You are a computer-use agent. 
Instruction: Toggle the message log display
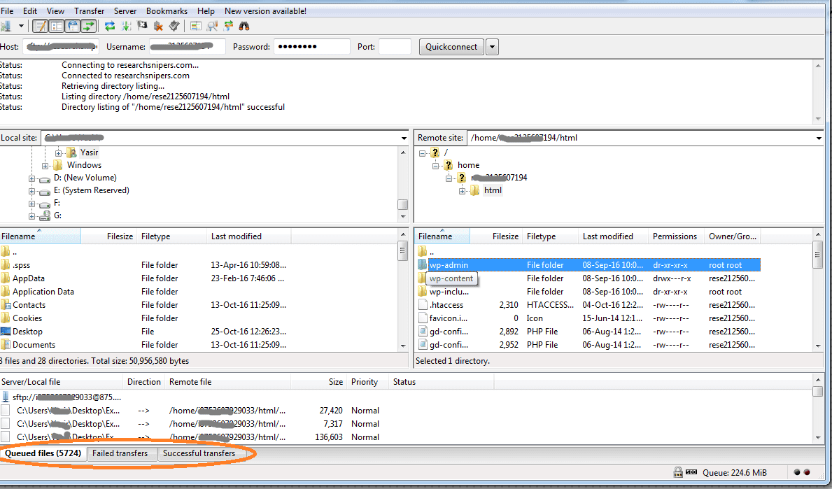40,26
